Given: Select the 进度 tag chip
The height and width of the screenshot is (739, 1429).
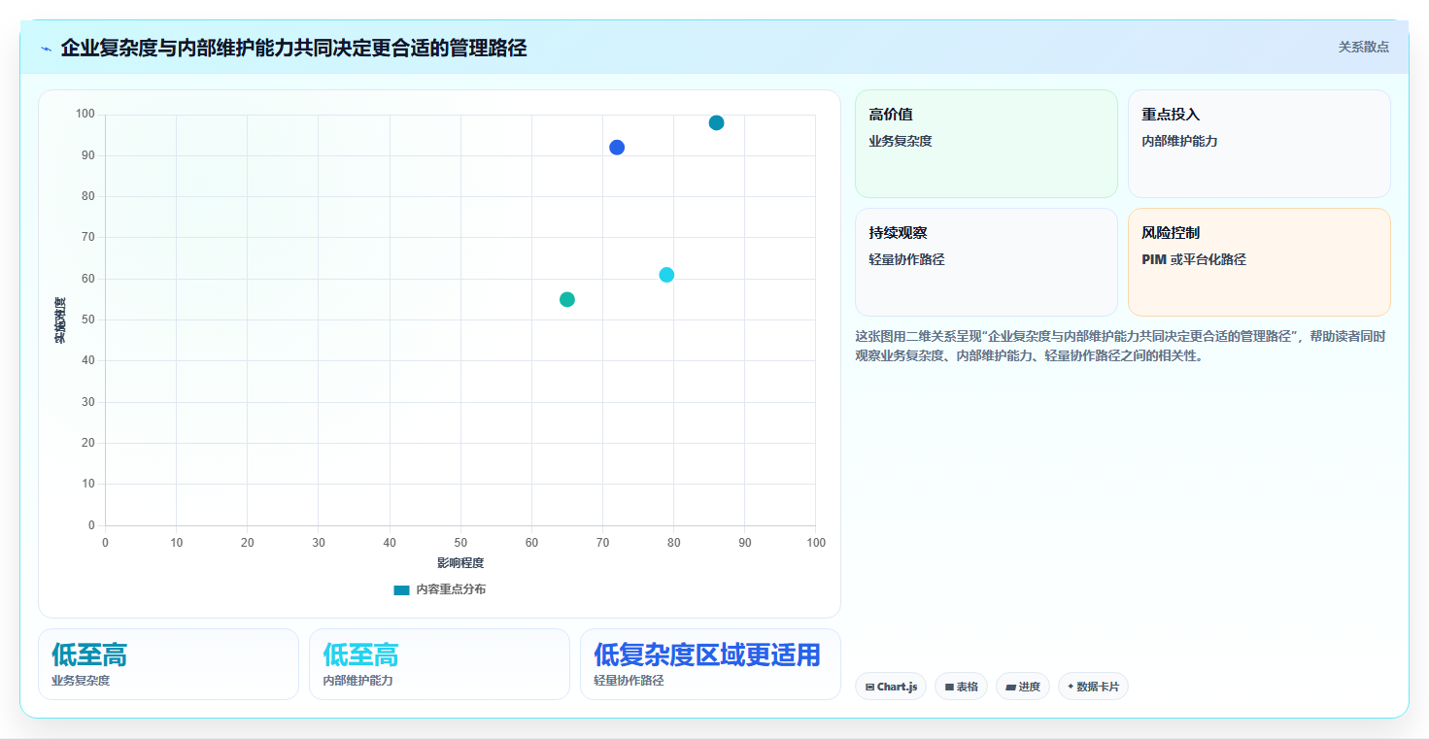Looking at the screenshot, I should click(1023, 687).
